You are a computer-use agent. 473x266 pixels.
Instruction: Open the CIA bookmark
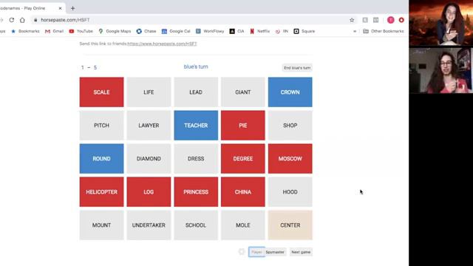click(x=236, y=31)
